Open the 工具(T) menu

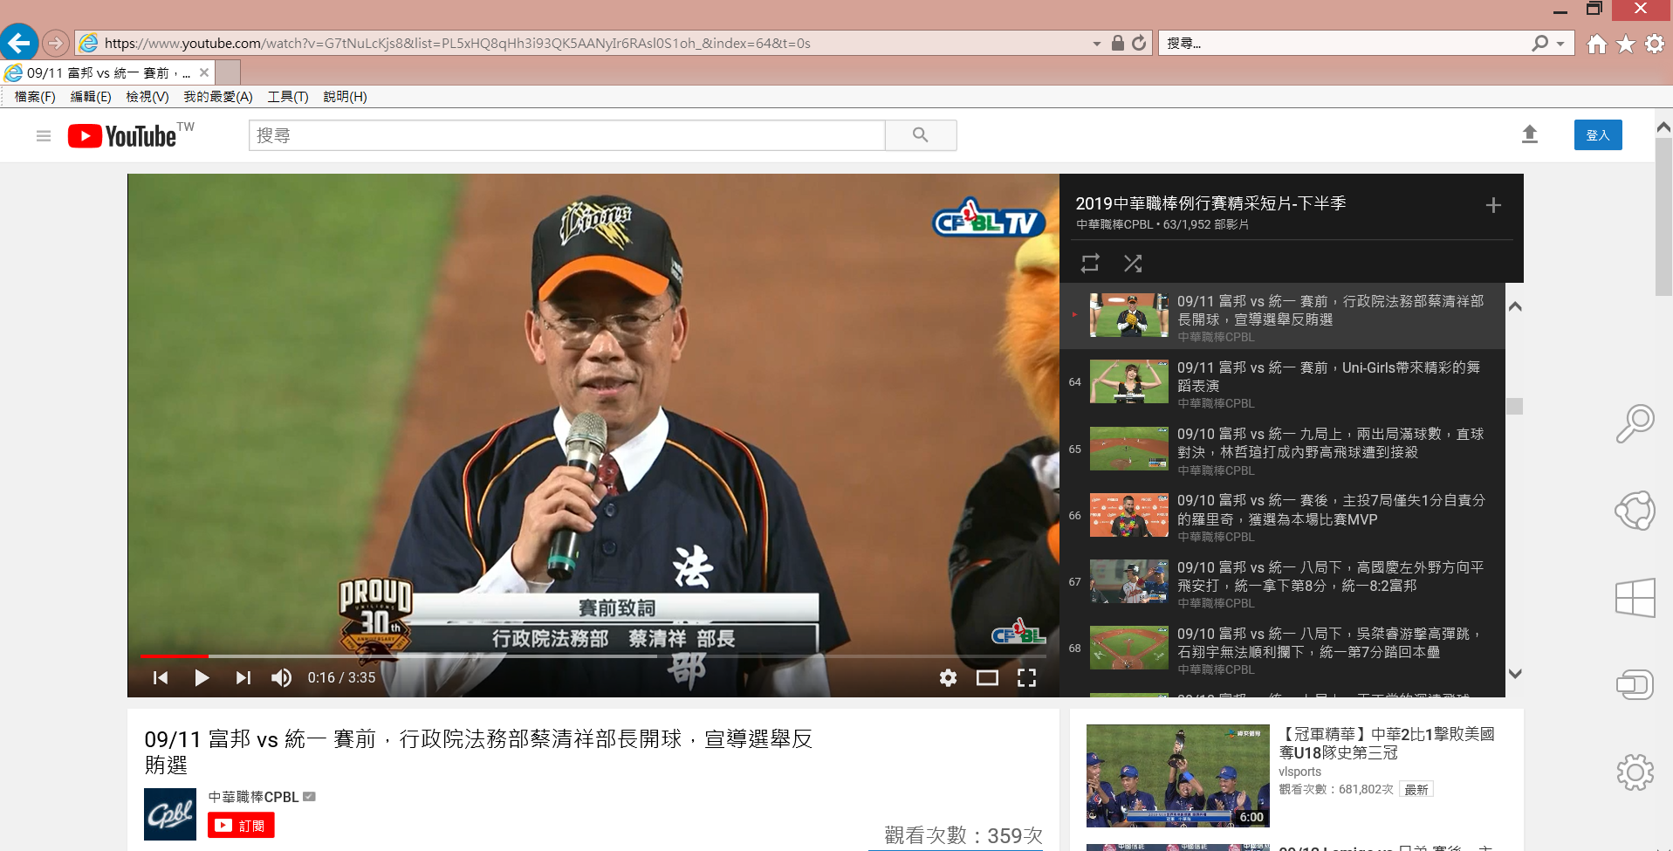click(x=288, y=97)
